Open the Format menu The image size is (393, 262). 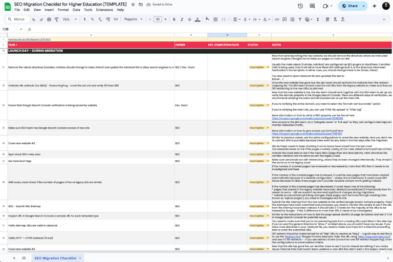(x=63, y=10)
